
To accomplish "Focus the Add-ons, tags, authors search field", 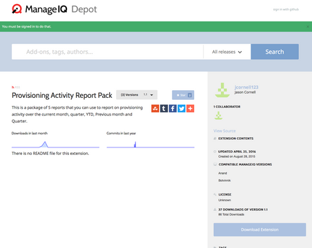I will pos(108,52).
